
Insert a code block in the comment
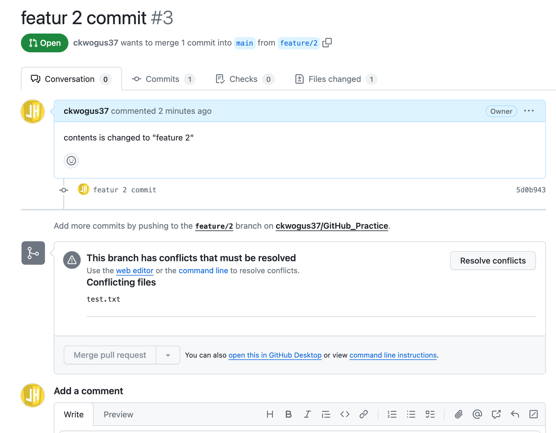[x=345, y=414]
